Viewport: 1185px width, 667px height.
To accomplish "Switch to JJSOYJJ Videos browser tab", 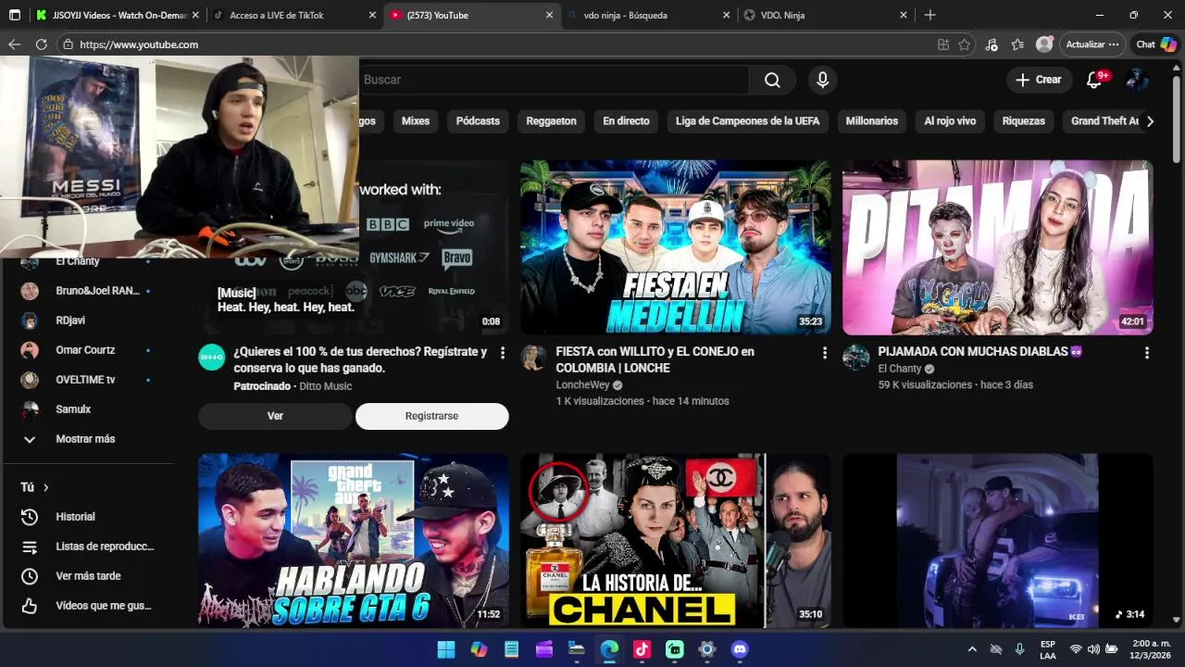I will point(119,15).
